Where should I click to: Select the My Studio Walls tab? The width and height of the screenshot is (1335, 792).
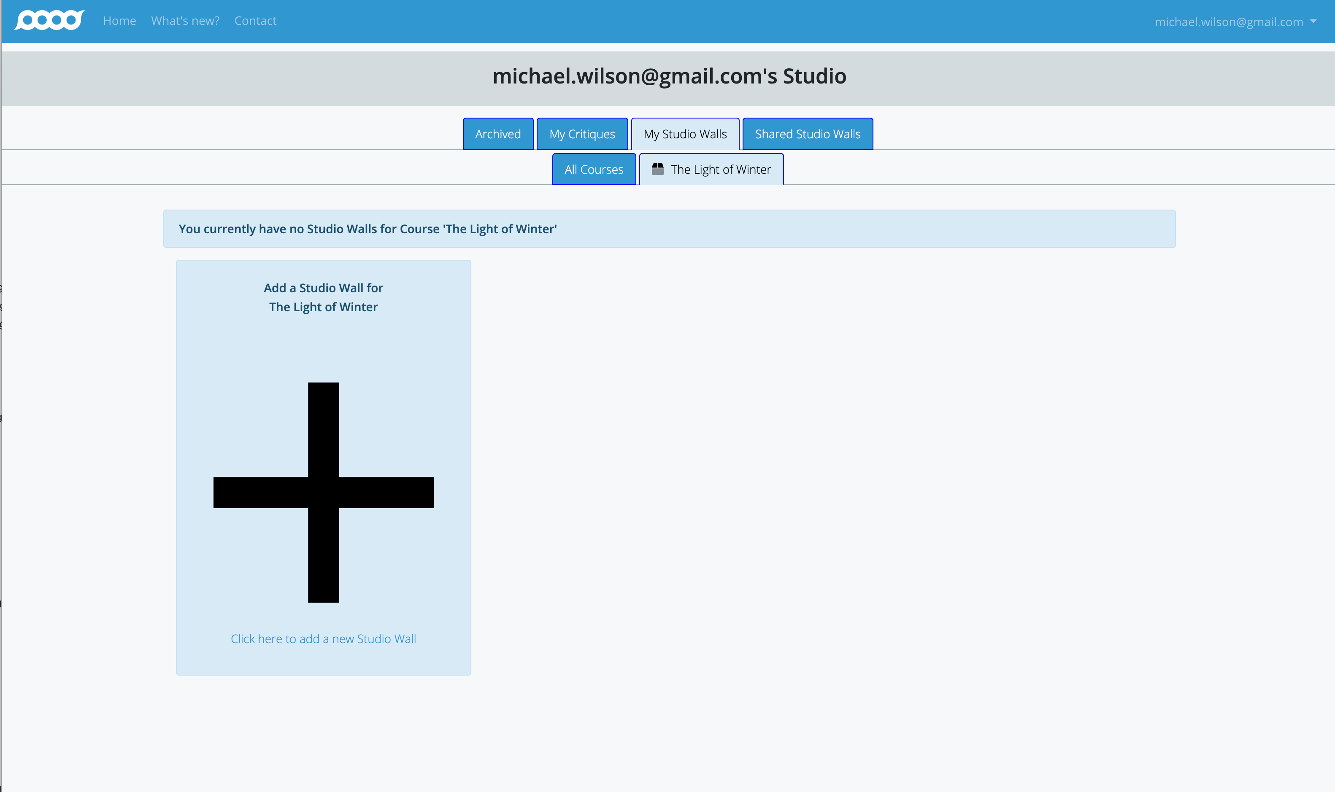click(685, 134)
